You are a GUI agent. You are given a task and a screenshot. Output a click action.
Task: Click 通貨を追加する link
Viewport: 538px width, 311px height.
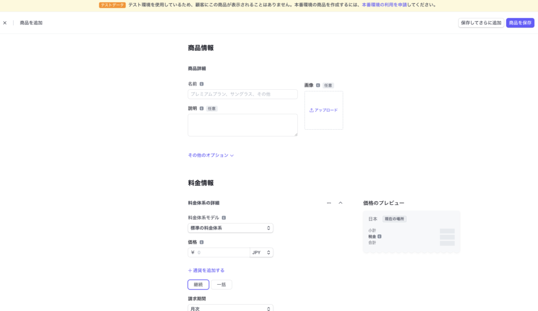(x=206, y=271)
